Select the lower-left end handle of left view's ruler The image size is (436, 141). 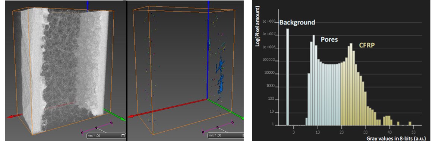click(x=82, y=132)
